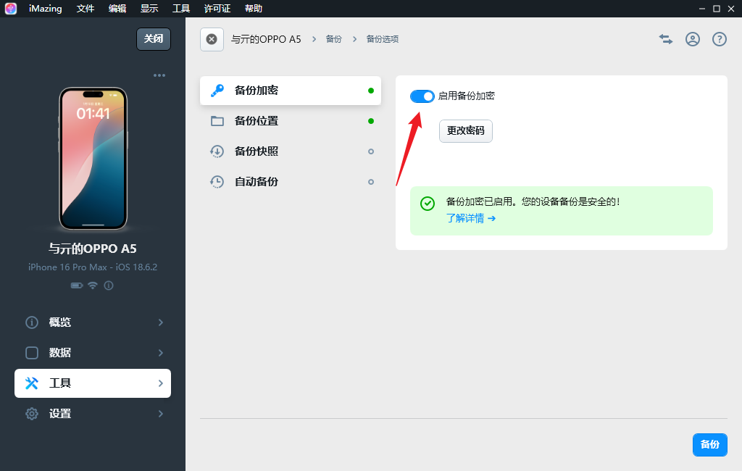Click the green status dot of 备份加密
The height and width of the screenshot is (471, 742).
pyautogui.click(x=371, y=91)
